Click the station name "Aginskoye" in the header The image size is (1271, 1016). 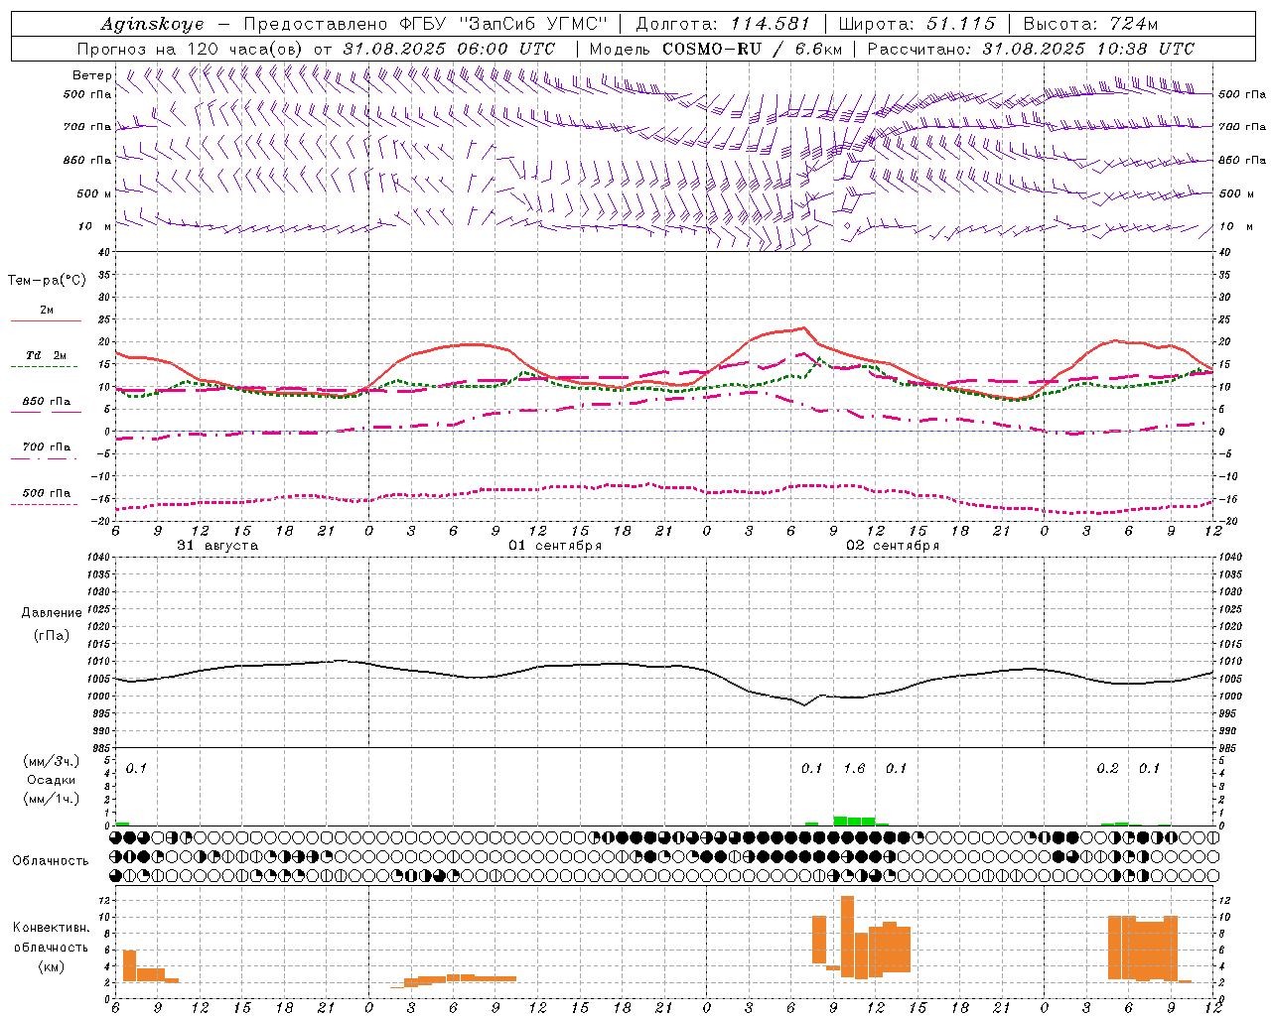click(152, 24)
